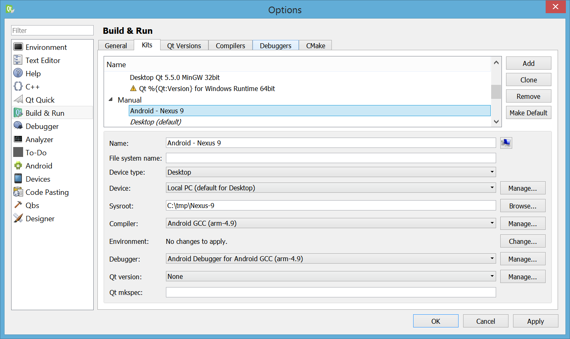Select the Desktop (default) kit

[156, 122]
